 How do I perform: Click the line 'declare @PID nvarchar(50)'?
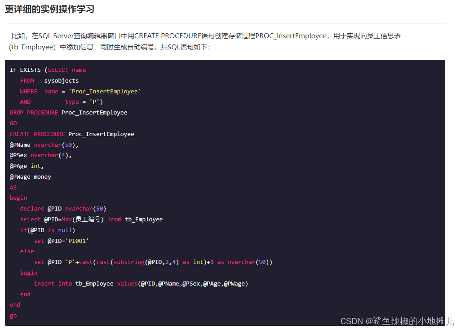(63, 209)
